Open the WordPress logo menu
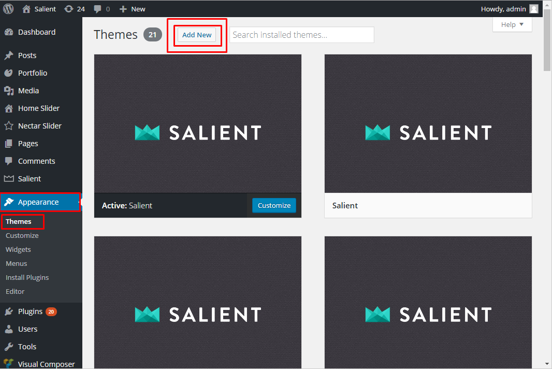This screenshot has height=369, width=552. tap(8, 9)
